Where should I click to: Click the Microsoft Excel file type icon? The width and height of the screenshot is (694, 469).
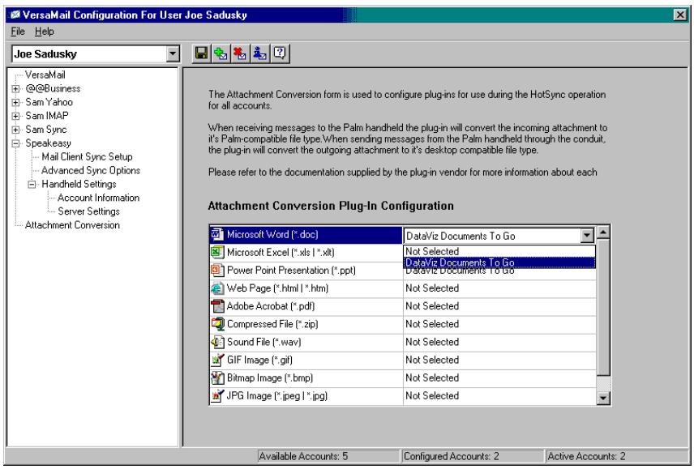point(217,253)
